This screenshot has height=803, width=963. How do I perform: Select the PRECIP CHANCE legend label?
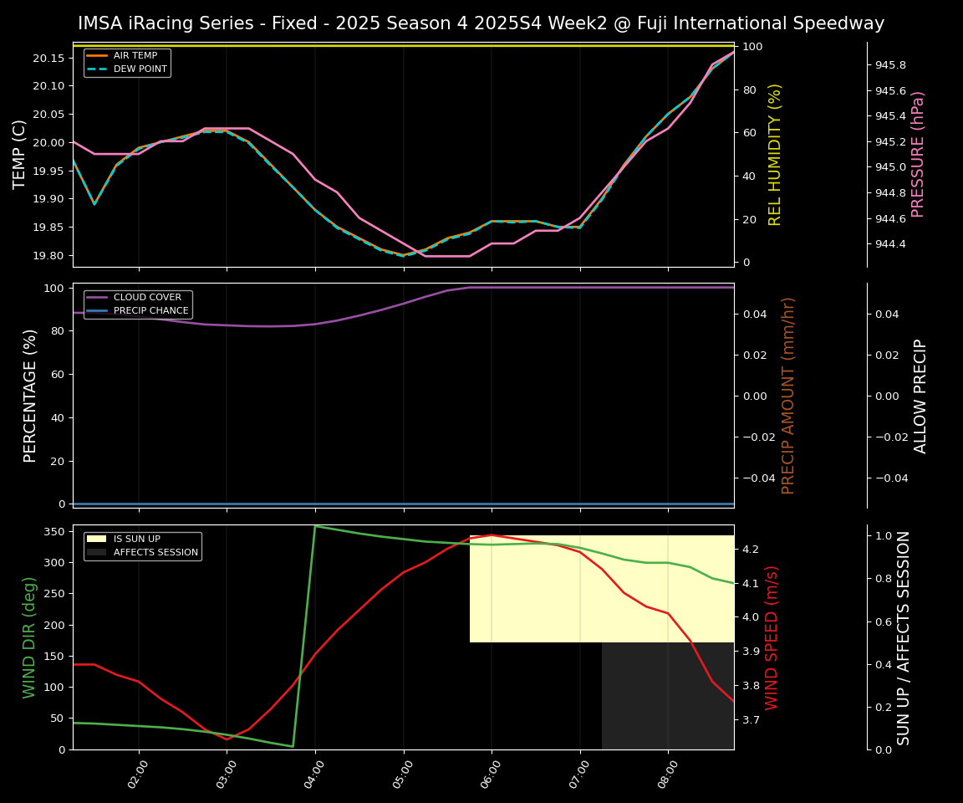(150, 310)
